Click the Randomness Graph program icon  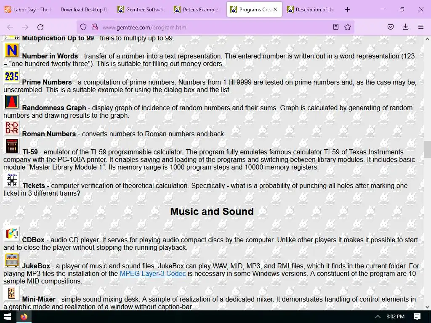[12, 102]
